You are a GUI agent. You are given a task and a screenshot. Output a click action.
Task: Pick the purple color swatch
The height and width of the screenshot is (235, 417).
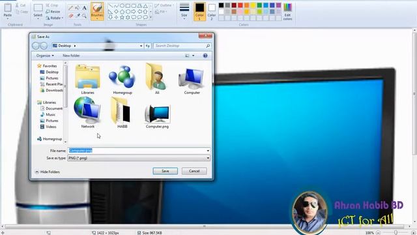279,5
